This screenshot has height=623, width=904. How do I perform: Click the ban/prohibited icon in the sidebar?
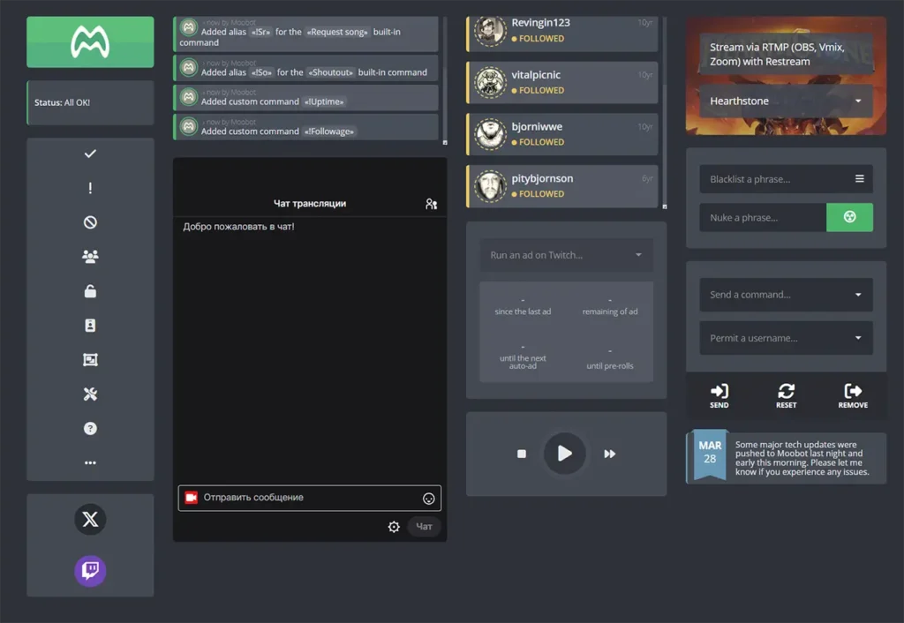click(x=90, y=222)
